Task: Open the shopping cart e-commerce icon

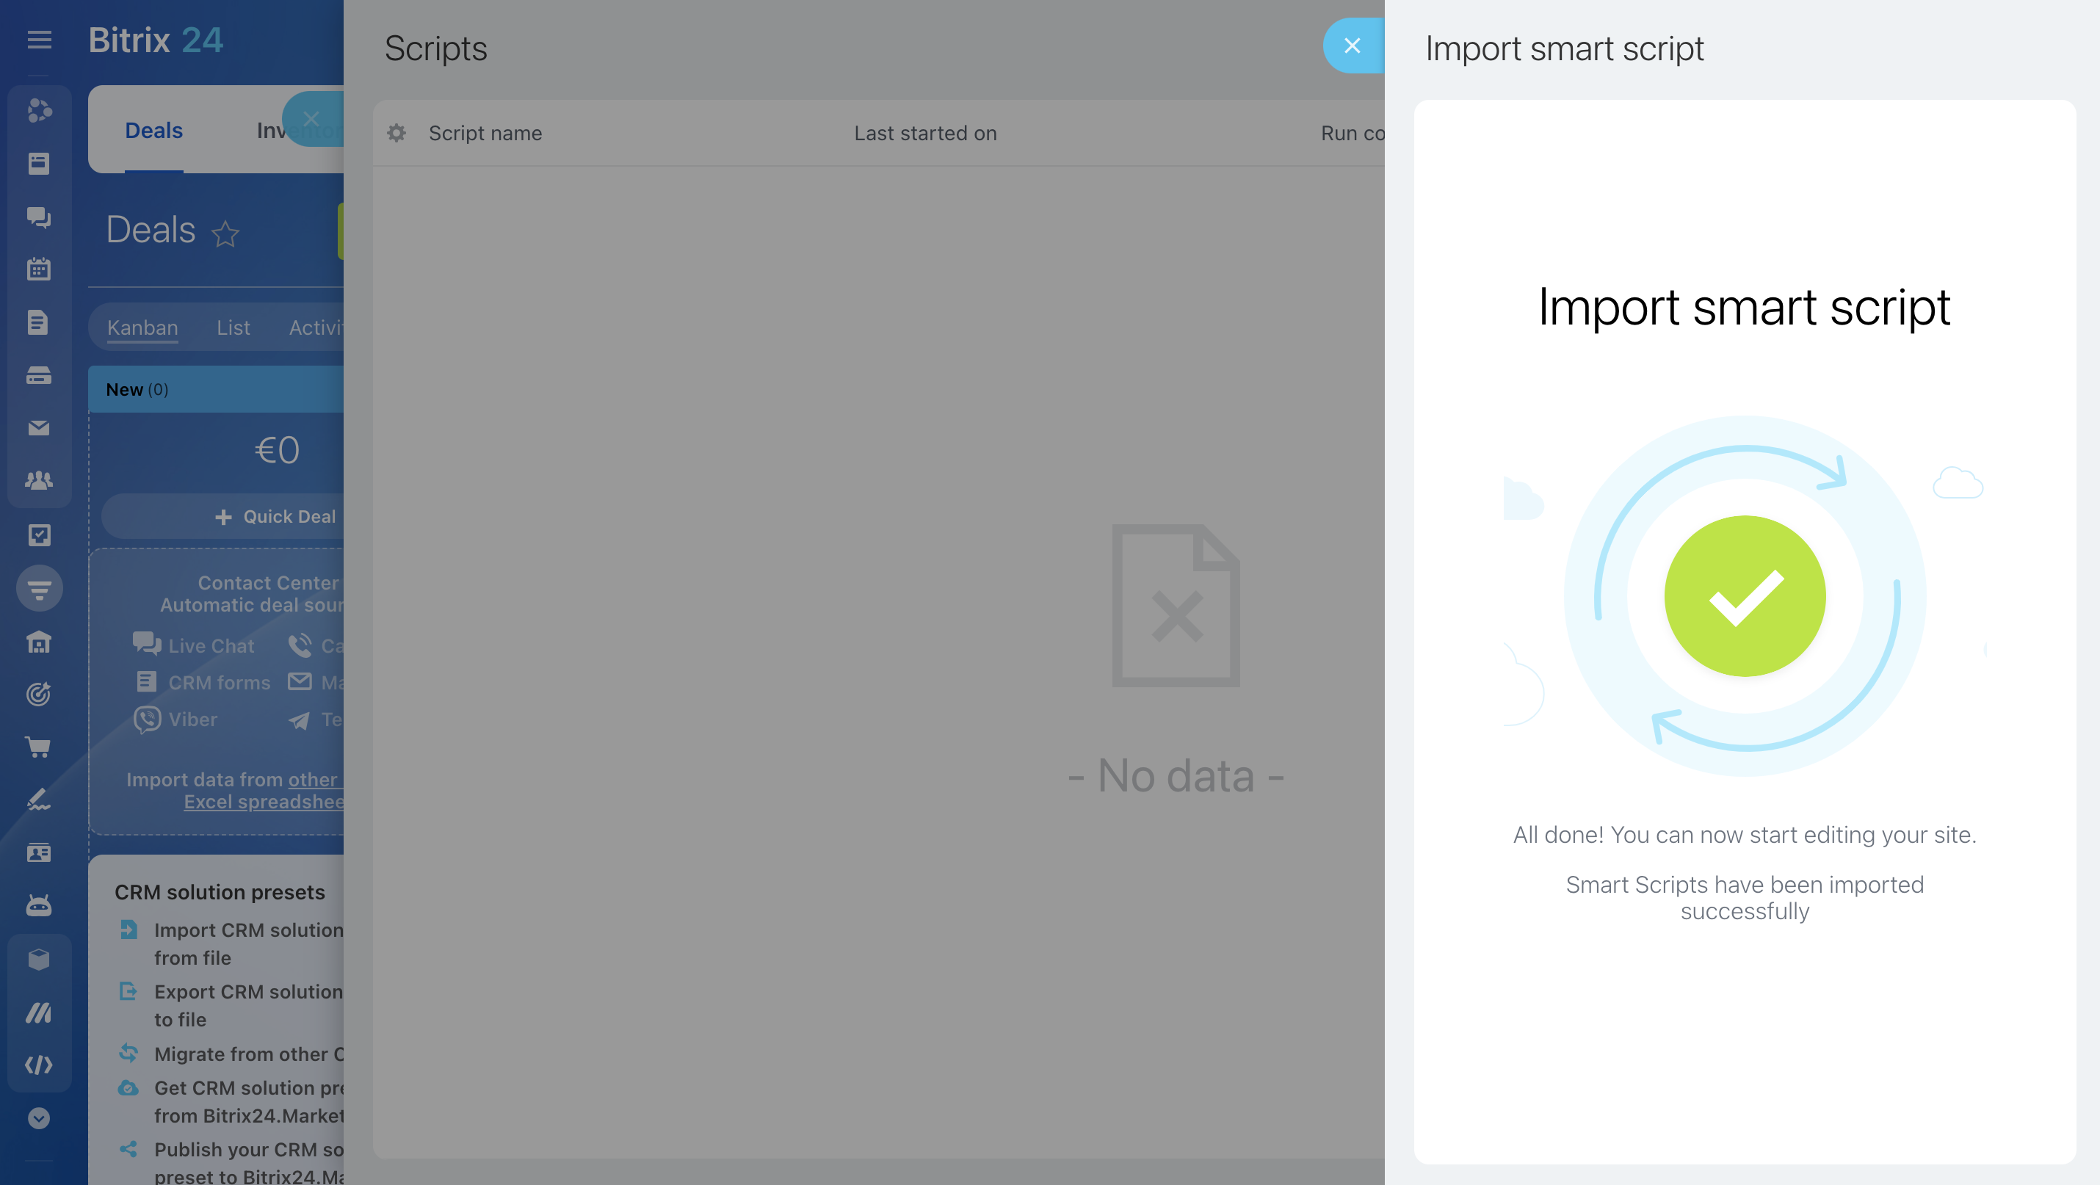Action: 39,747
